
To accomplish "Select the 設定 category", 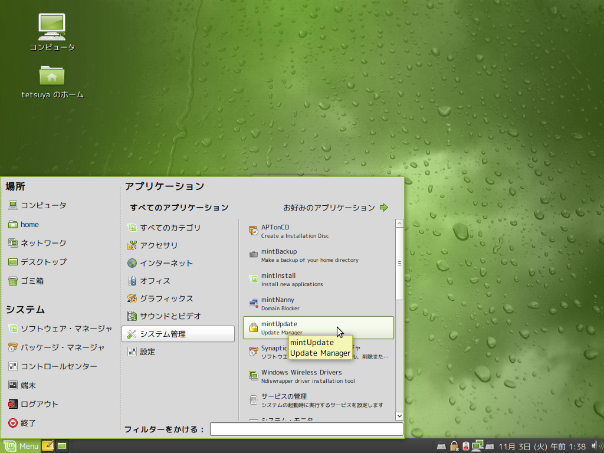I will click(178, 352).
